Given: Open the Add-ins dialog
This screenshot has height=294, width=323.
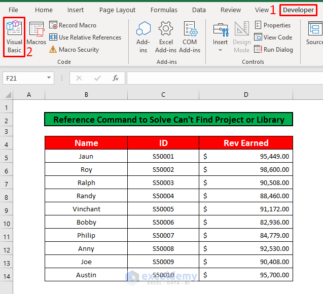Looking at the screenshot, I should click(143, 36).
